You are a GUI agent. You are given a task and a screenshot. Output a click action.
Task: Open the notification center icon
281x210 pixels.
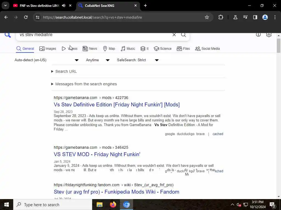click(272, 205)
